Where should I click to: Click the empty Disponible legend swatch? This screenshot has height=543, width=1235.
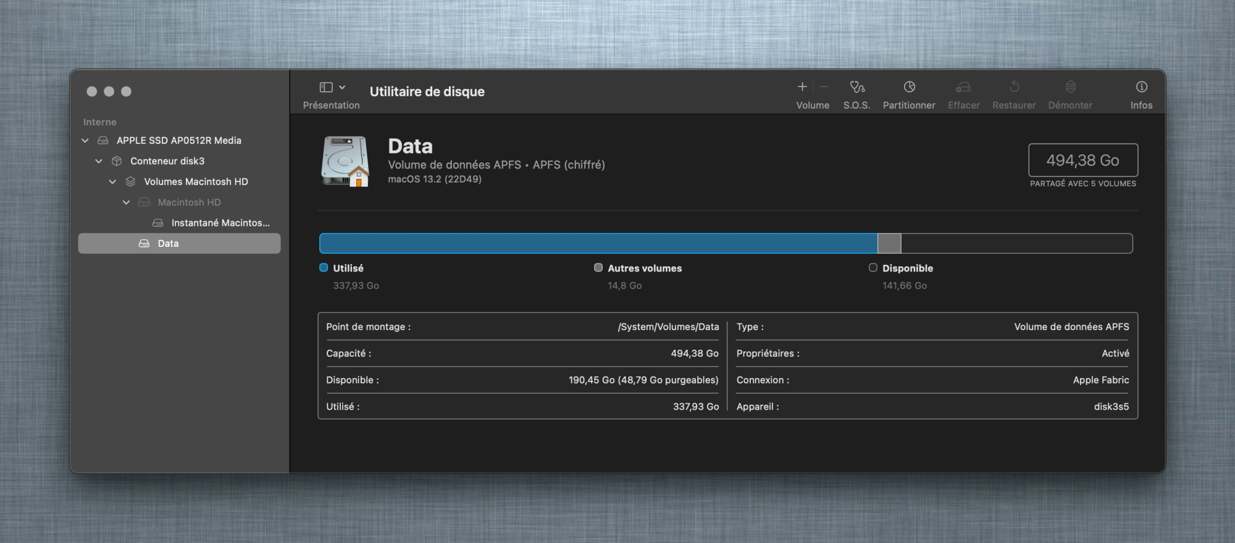click(873, 268)
